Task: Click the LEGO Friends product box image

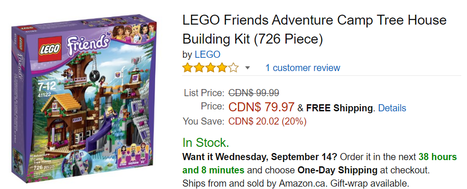Action: [x=84, y=98]
